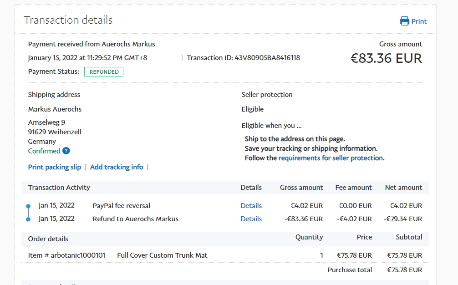458x285 pixels.
Task: Click the Print text link
Action: click(419, 21)
